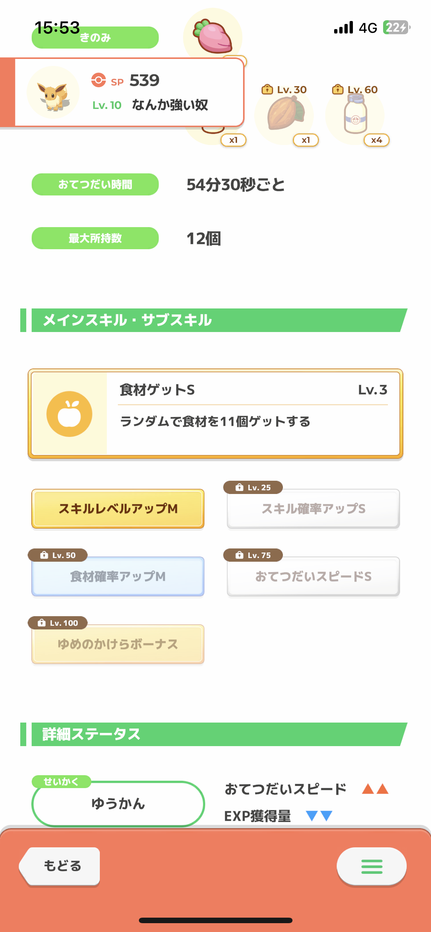This screenshot has width=431, height=932.
Task: Tap the orange apple skill icon
Action: point(69,414)
